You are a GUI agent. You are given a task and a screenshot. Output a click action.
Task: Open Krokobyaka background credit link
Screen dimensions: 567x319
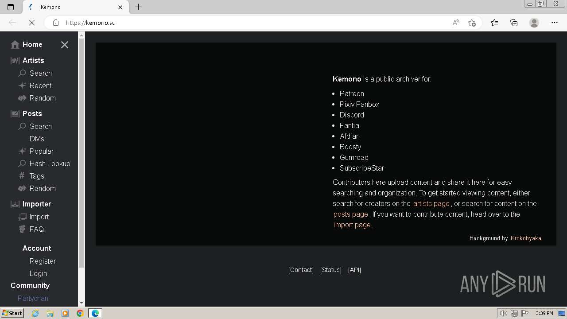(x=526, y=238)
